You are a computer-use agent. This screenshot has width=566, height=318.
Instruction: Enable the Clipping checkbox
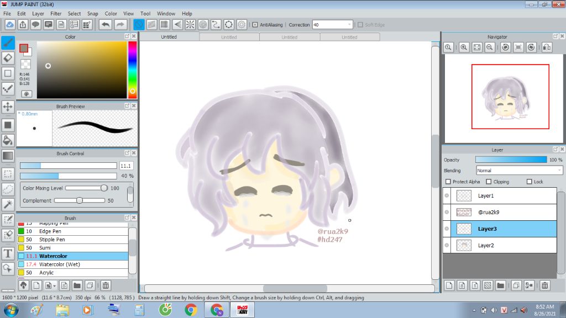489,181
